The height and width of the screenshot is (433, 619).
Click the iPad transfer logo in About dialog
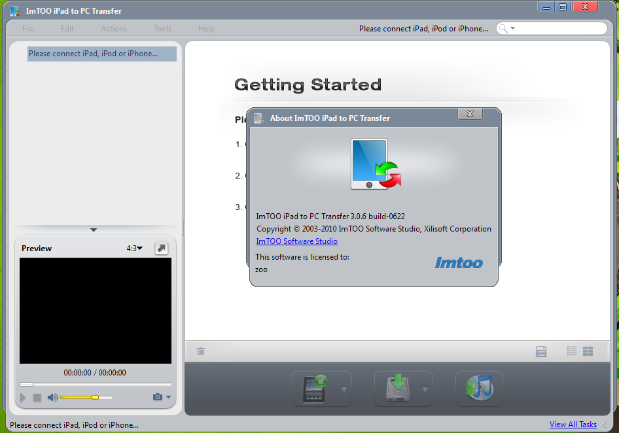click(x=376, y=164)
